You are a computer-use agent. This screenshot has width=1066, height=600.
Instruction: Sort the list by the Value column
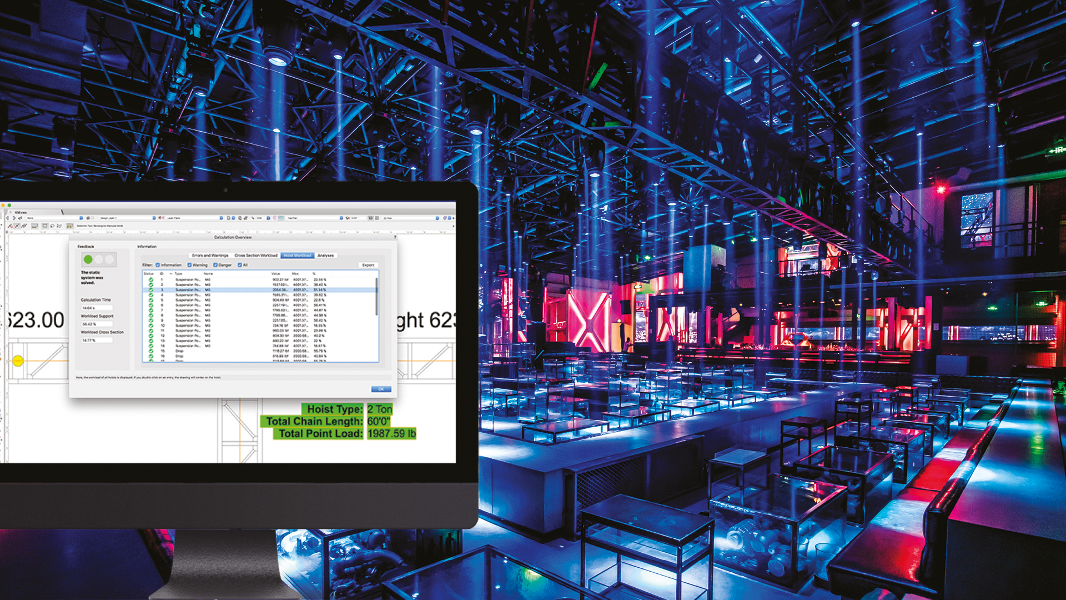[276, 274]
